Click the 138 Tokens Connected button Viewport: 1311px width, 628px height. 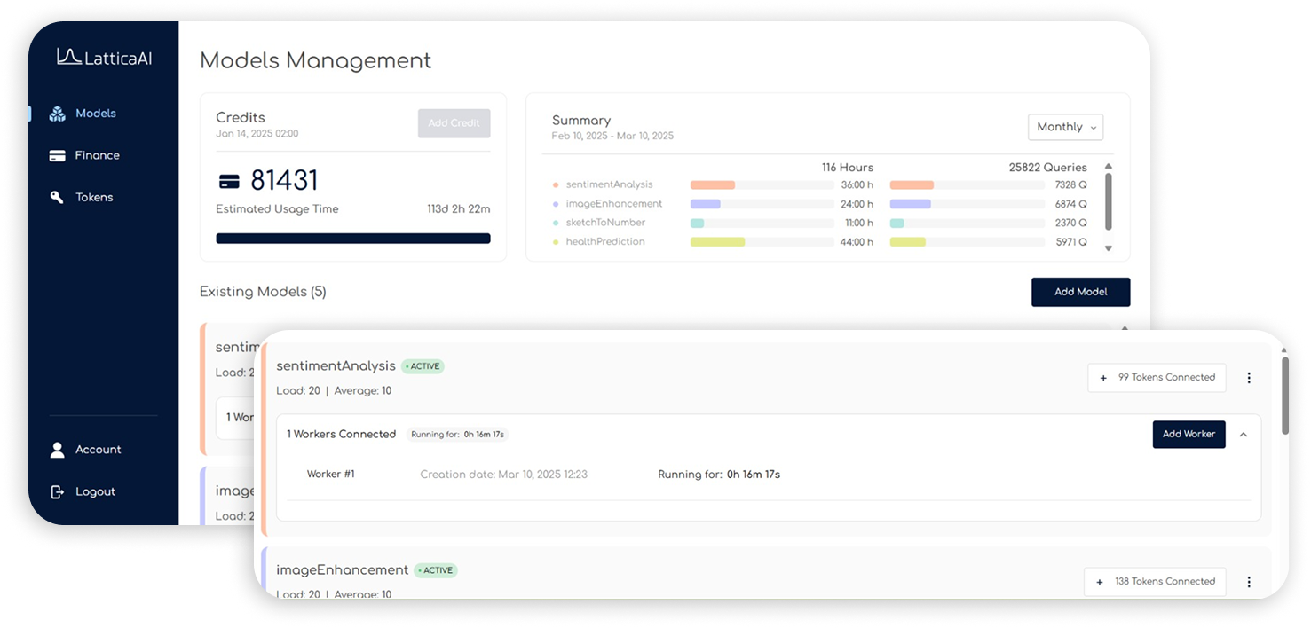click(x=1155, y=582)
